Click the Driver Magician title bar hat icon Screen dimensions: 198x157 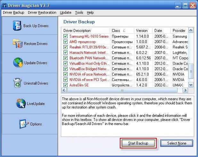[4, 5]
